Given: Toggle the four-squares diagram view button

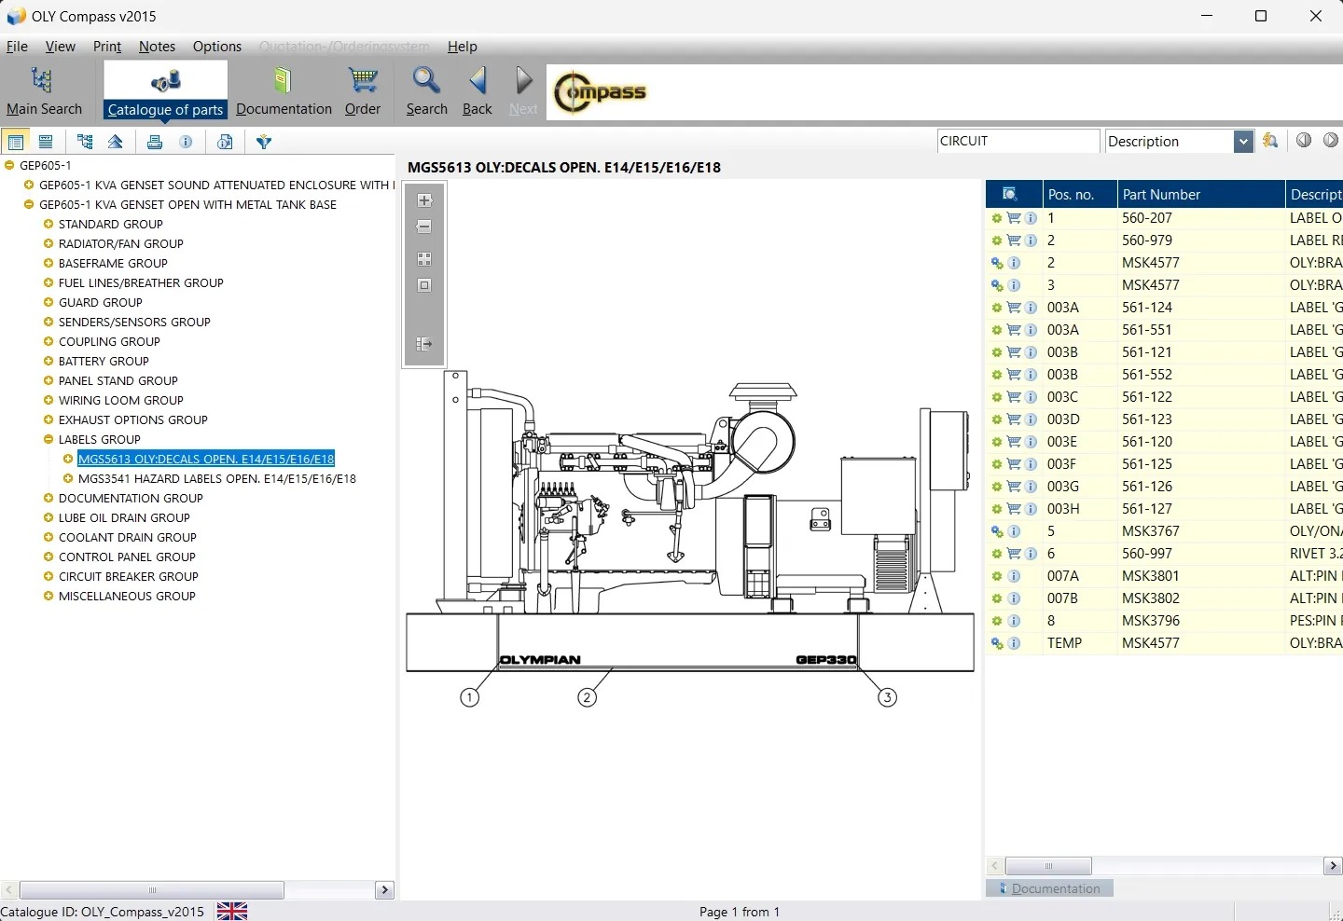Looking at the screenshot, I should tap(424, 259).
